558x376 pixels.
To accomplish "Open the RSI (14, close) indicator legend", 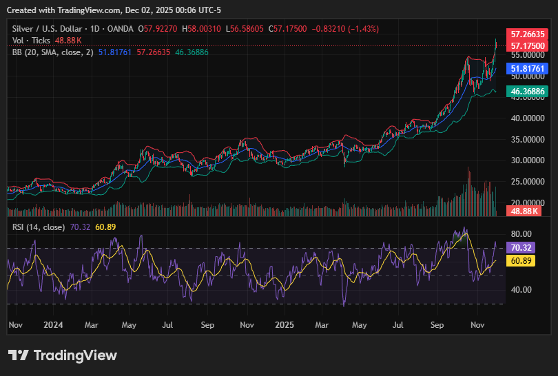I will pos(39,227).
